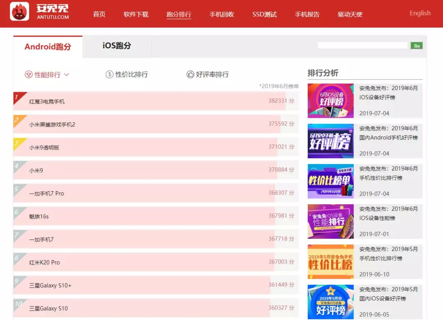Click the ANTUTU.COM site name logo
The height and width of the screenshot is (320, 443).
(53, 11)
